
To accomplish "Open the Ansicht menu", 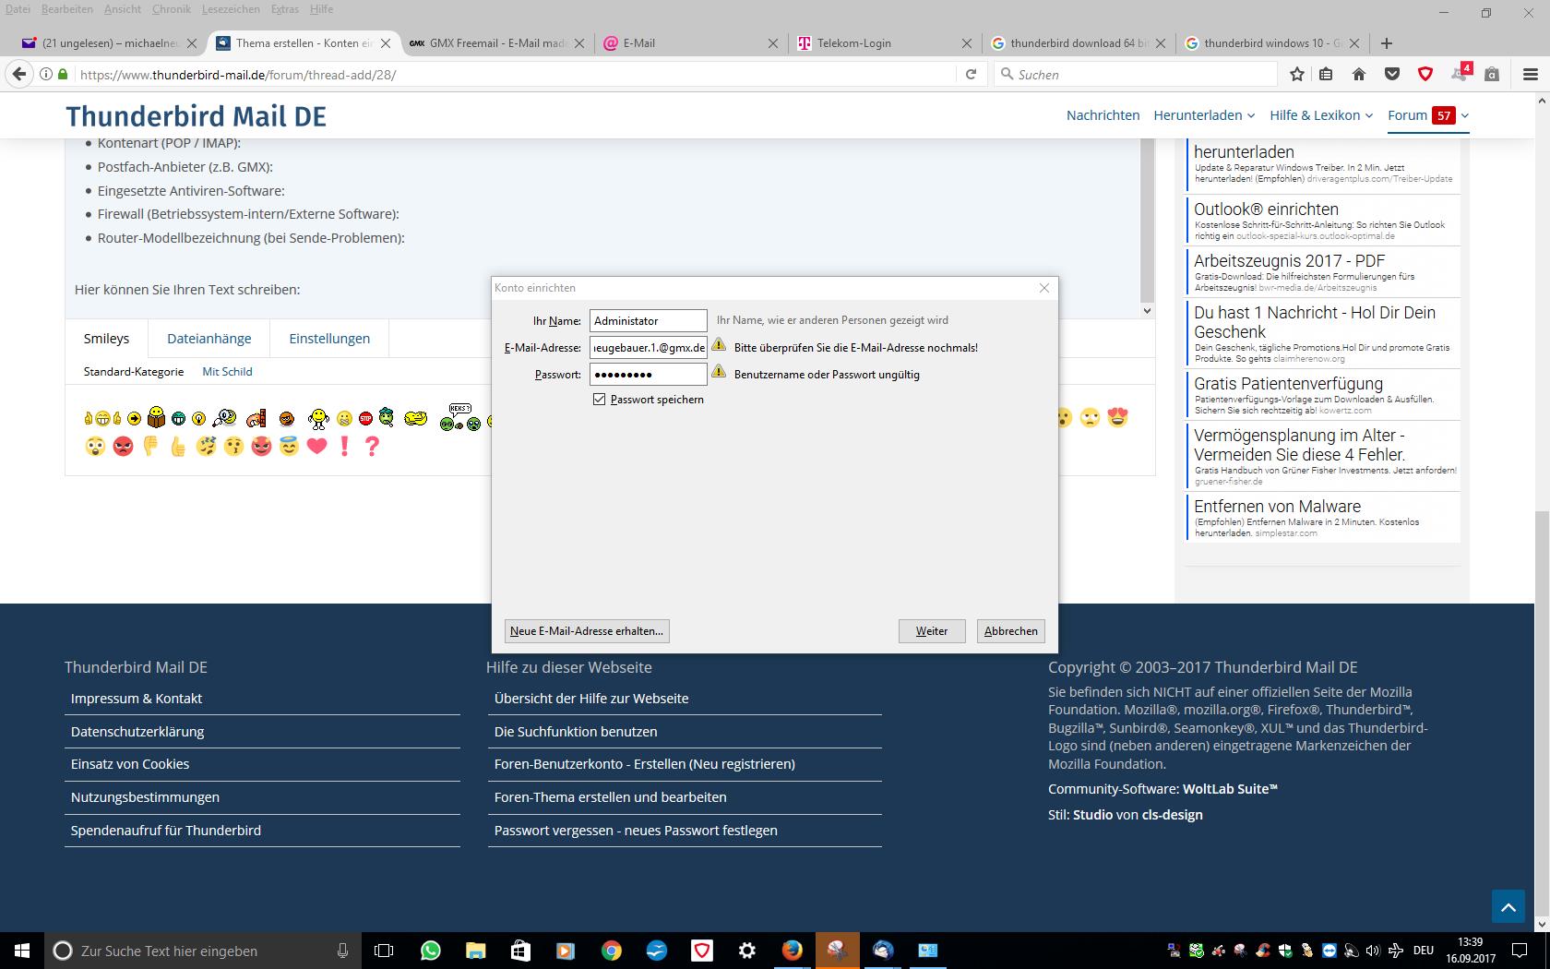I will [x=123, y=9].
